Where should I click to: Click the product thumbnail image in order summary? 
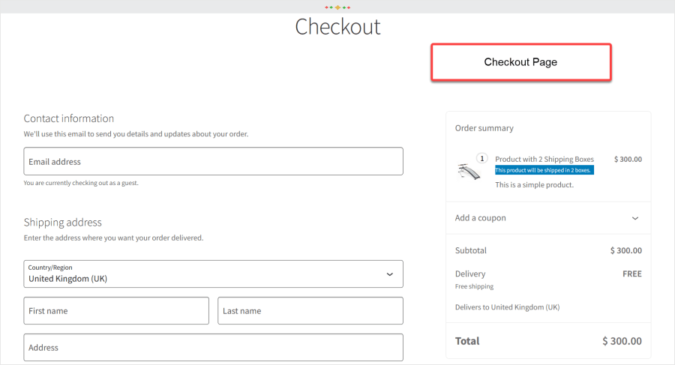(x=468, y=171)
